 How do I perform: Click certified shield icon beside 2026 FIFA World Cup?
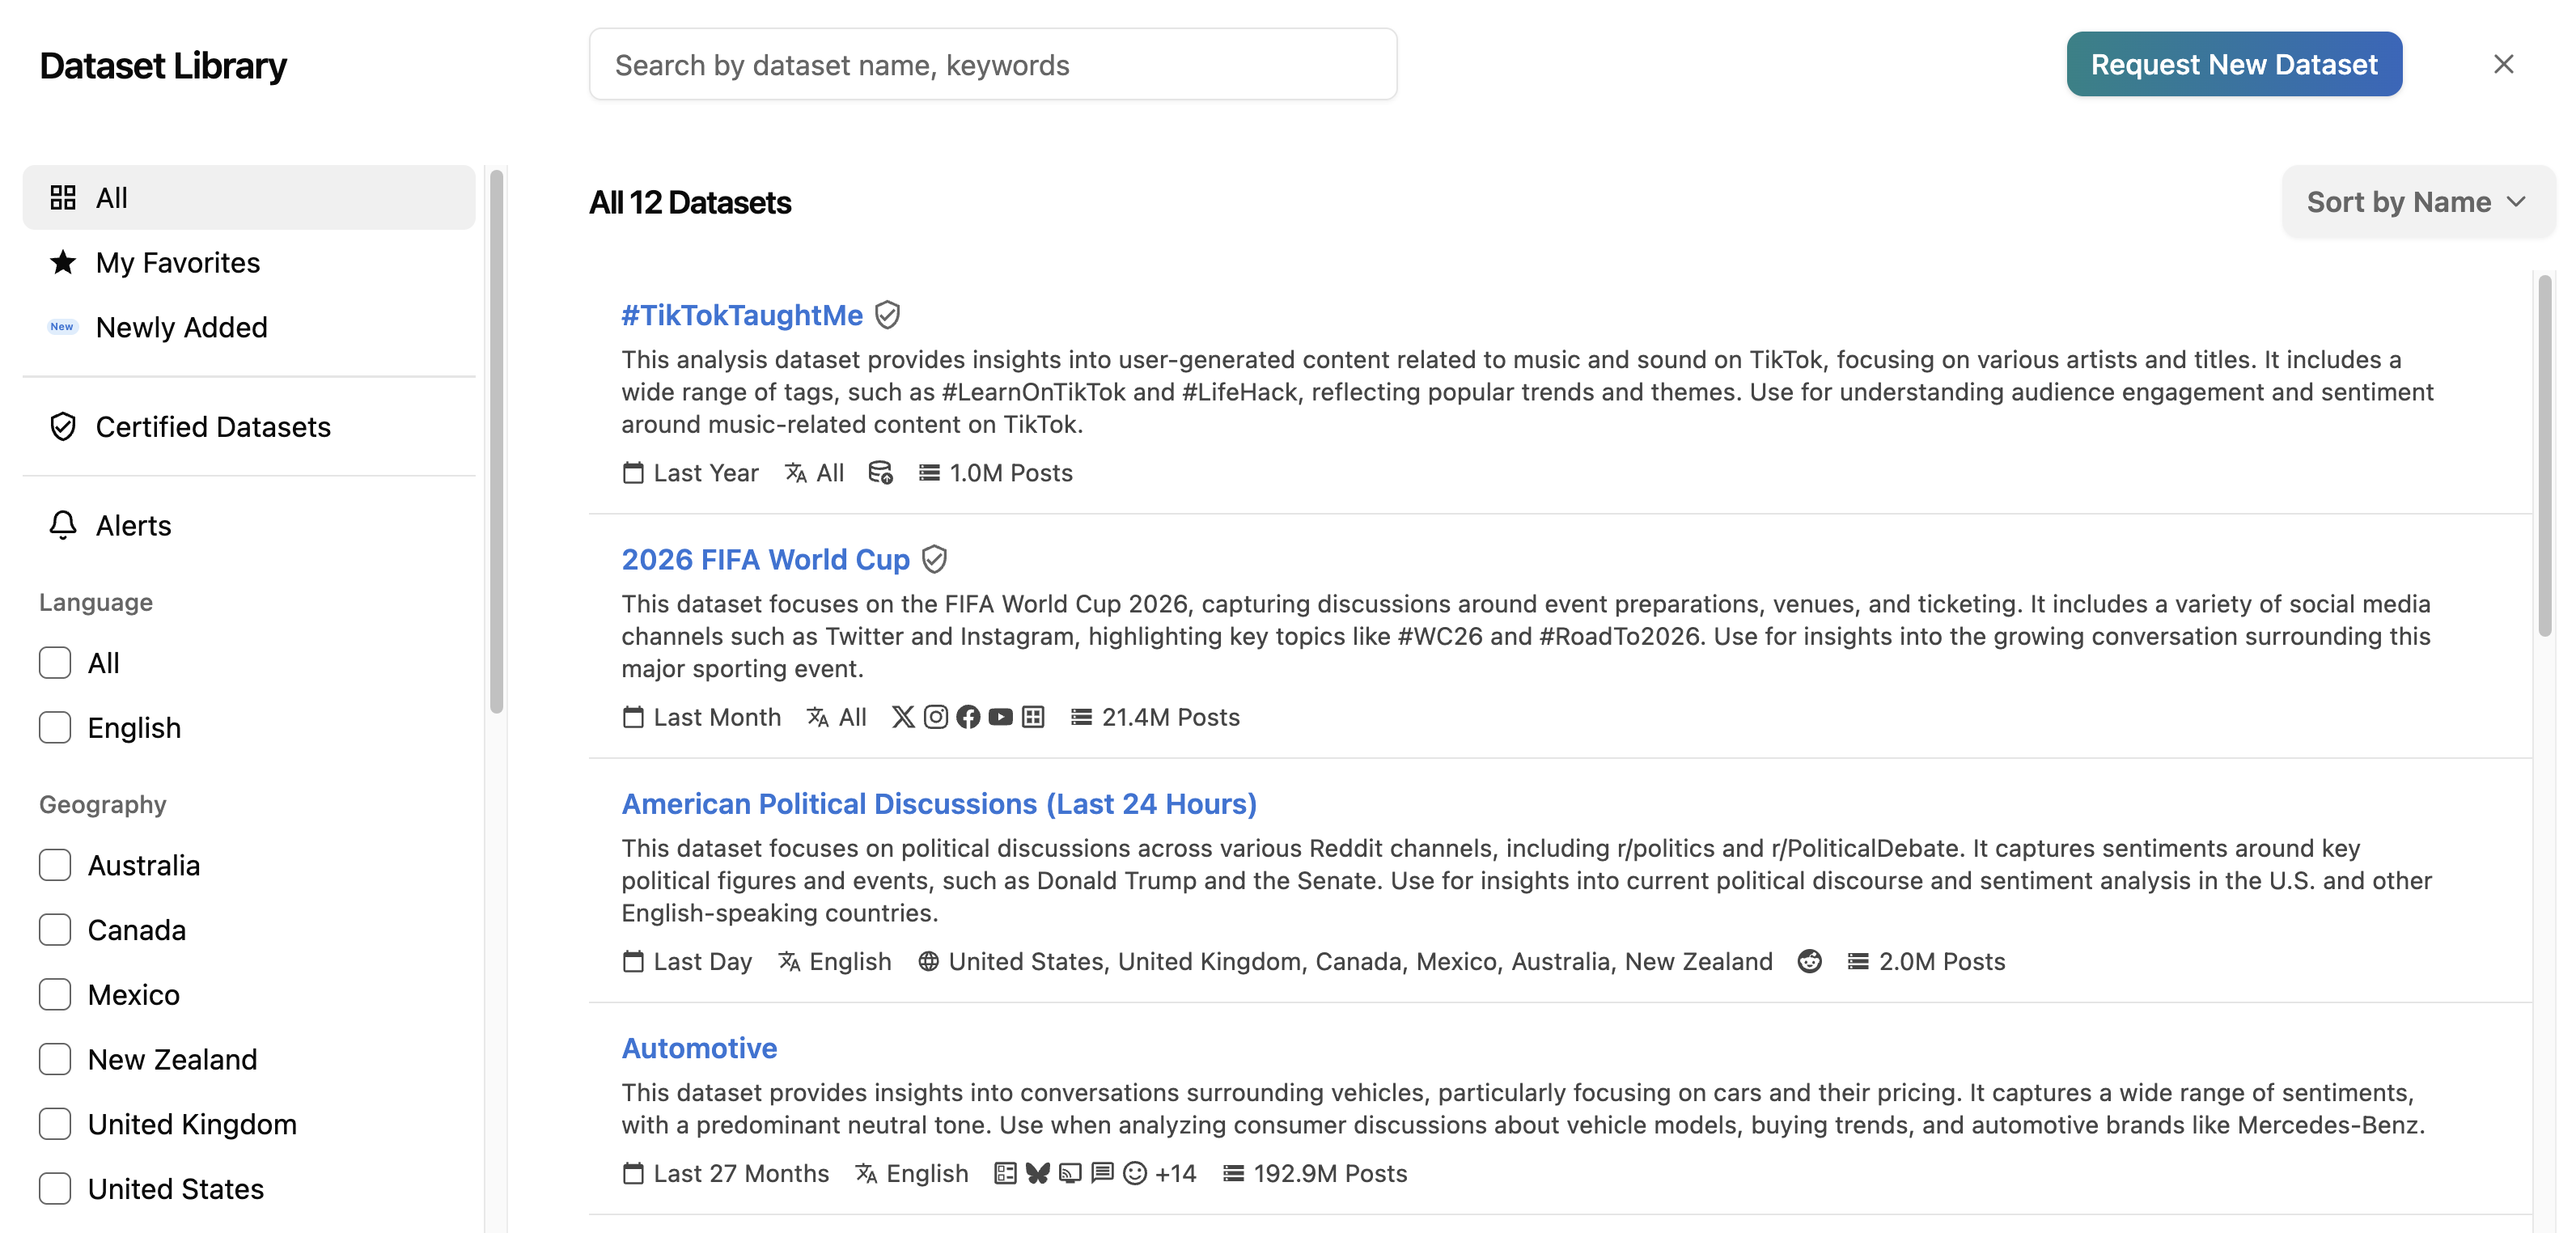(x=934, y=559)
